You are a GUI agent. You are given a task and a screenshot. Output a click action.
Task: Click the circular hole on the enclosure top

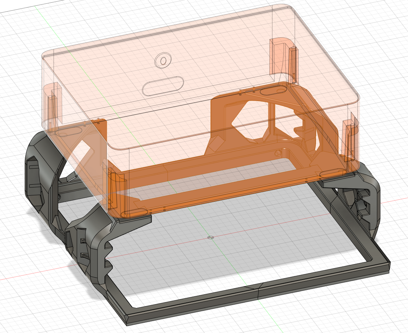pos(163,61)
